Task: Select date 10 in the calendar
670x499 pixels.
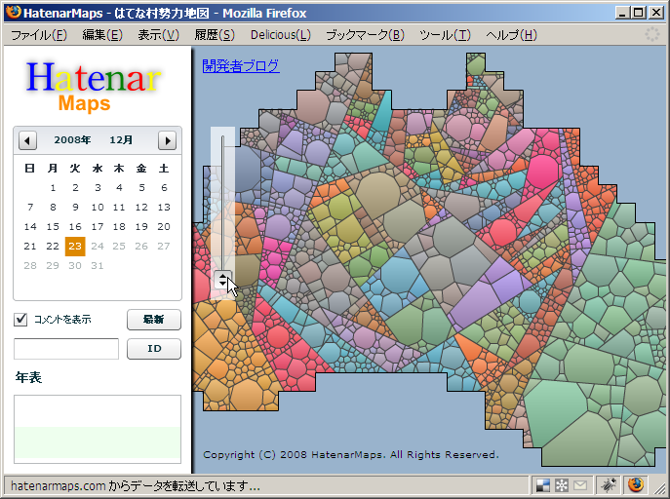Action: (x=98, y=207)
